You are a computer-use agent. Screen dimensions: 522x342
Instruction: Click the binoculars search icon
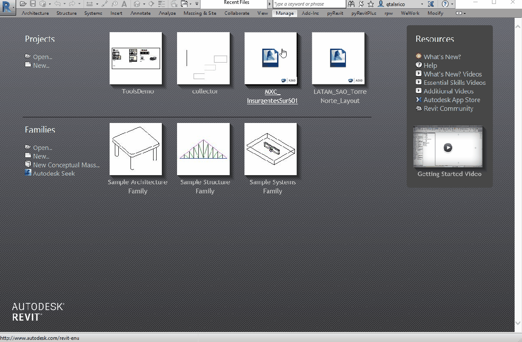[351, 4]
